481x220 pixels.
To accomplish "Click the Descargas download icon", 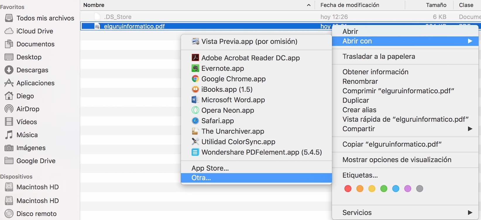I will 9,70.
